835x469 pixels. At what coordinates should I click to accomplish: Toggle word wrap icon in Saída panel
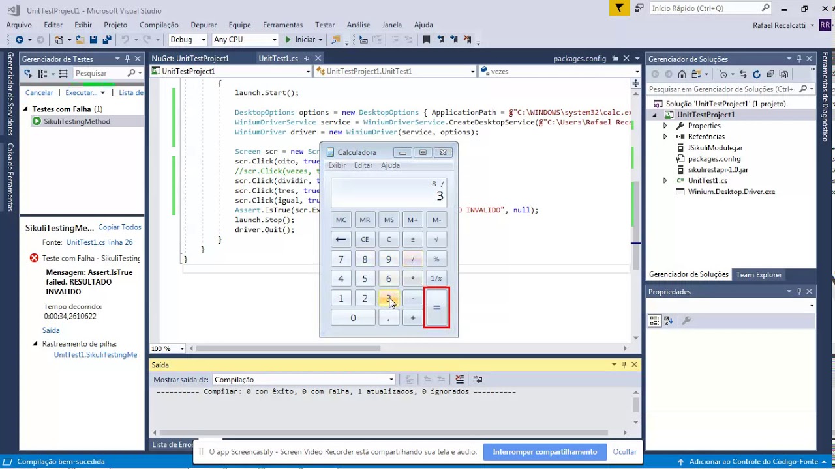click(x=478, y=379)
